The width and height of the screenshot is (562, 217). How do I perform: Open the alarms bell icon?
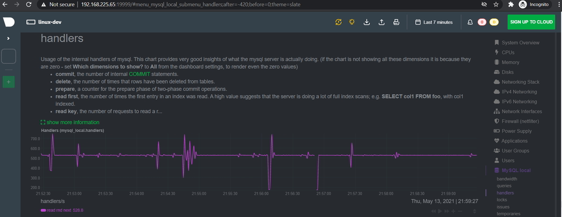[470, 22]
